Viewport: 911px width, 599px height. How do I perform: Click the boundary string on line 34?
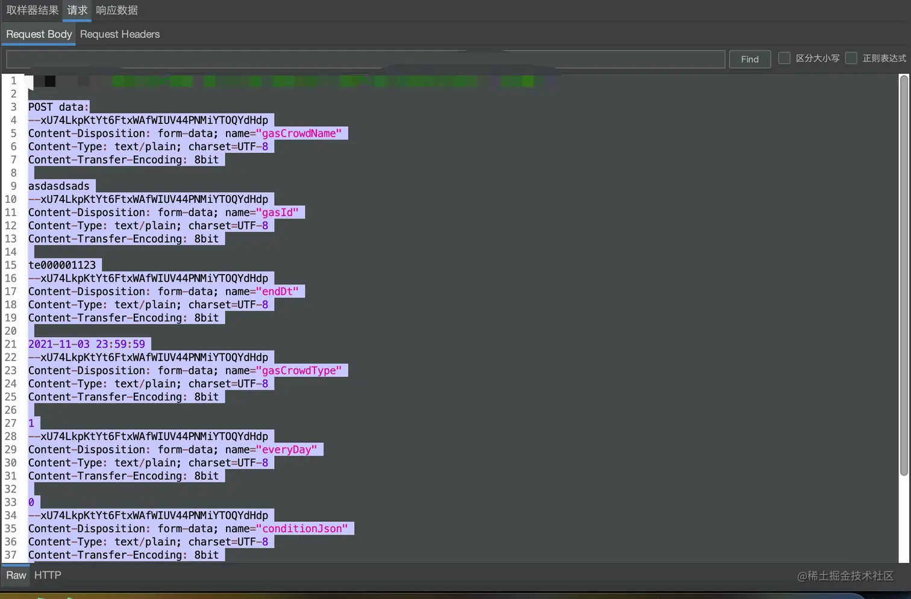tap(148, 515)
